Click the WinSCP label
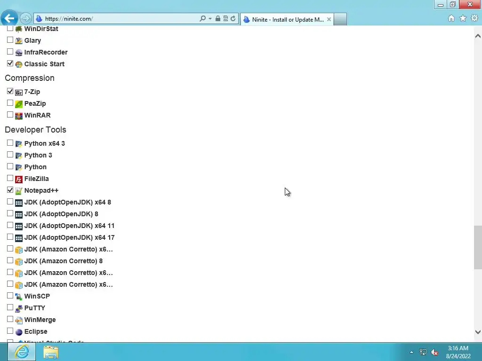This screenshot has height=361, width=482. pyautogui.click(x=37, y=296)
